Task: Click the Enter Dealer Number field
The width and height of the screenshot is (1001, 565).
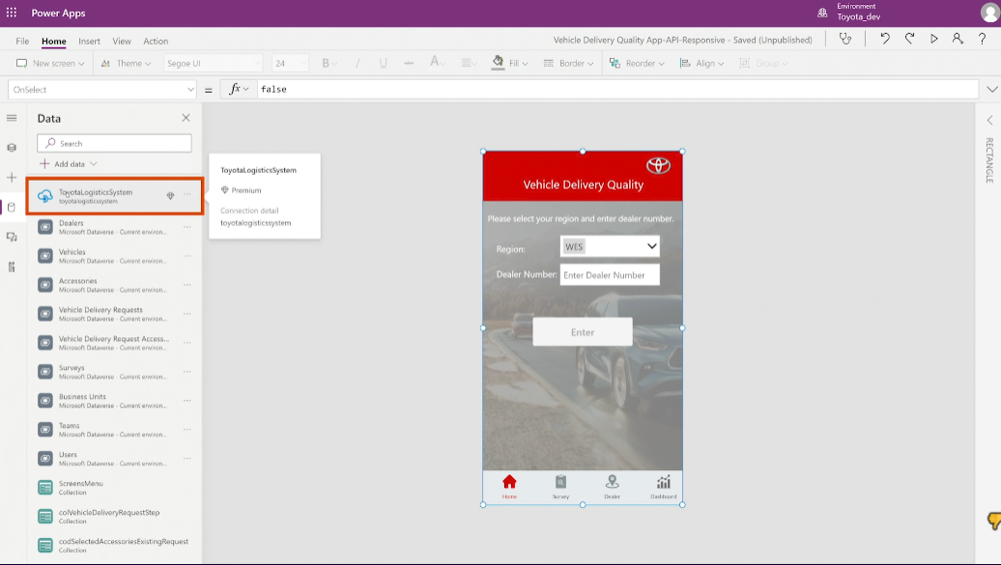Action: pyautogui.click(x=610, y=275)
